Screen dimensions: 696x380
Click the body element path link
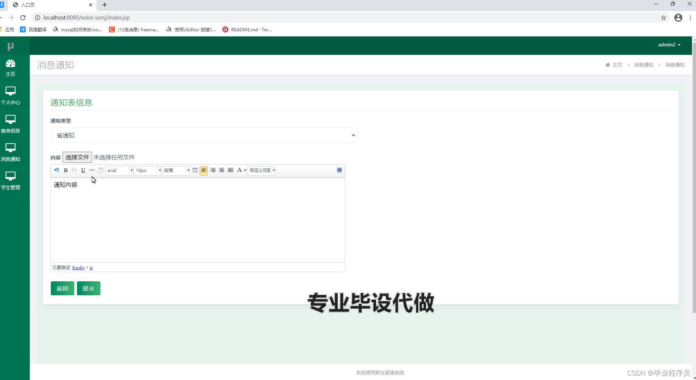[x=78, y=268]
